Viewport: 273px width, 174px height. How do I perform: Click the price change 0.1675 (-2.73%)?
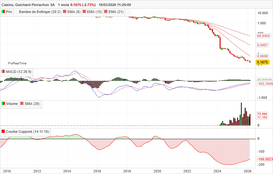click(x=83, y=5)
